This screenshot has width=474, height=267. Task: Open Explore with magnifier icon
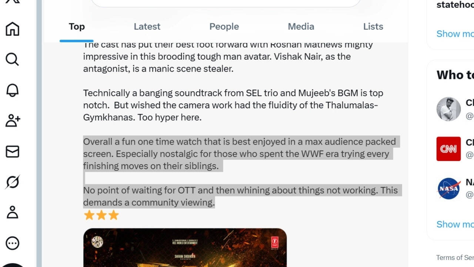point(12,59)
